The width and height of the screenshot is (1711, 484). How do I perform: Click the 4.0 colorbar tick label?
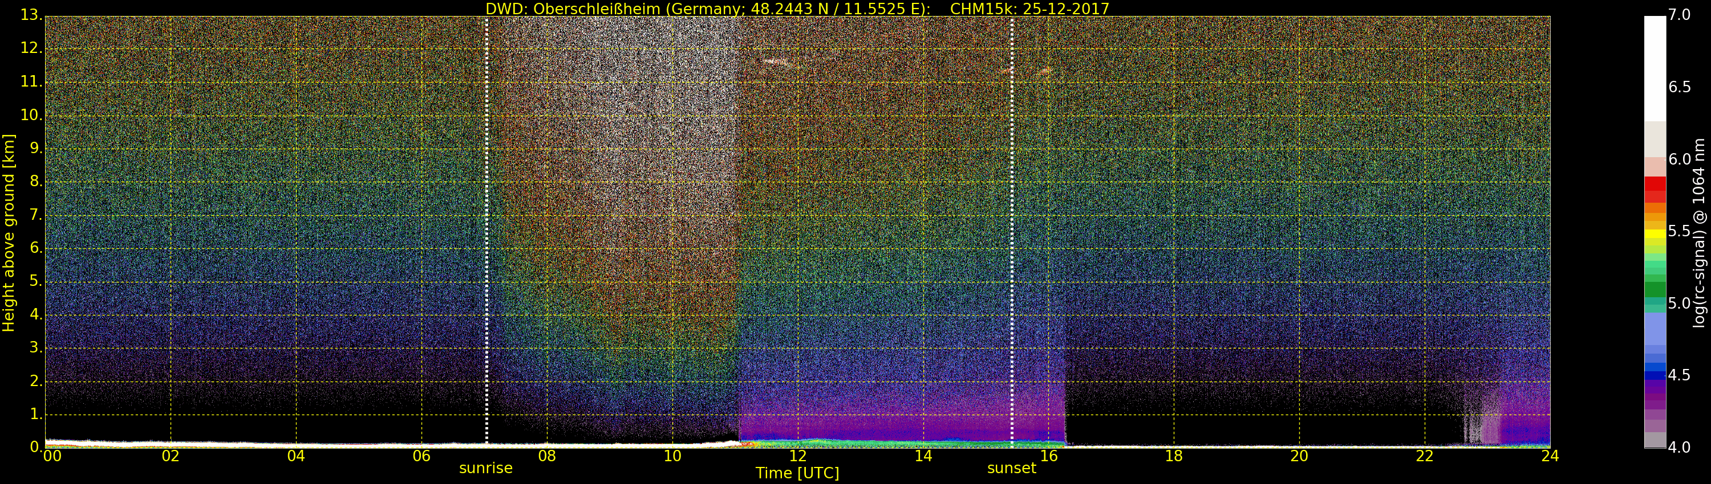point(1679,448)
